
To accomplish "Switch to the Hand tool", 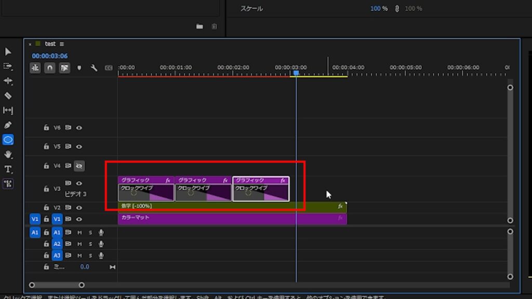I will (8, 155).
